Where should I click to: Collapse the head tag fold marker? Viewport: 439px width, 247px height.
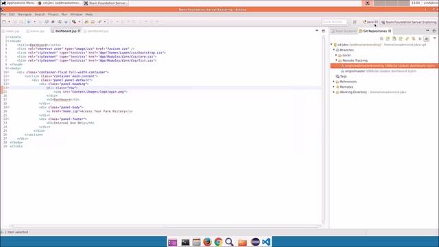point(8,41)
